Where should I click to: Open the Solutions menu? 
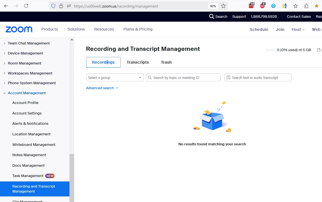76,29
